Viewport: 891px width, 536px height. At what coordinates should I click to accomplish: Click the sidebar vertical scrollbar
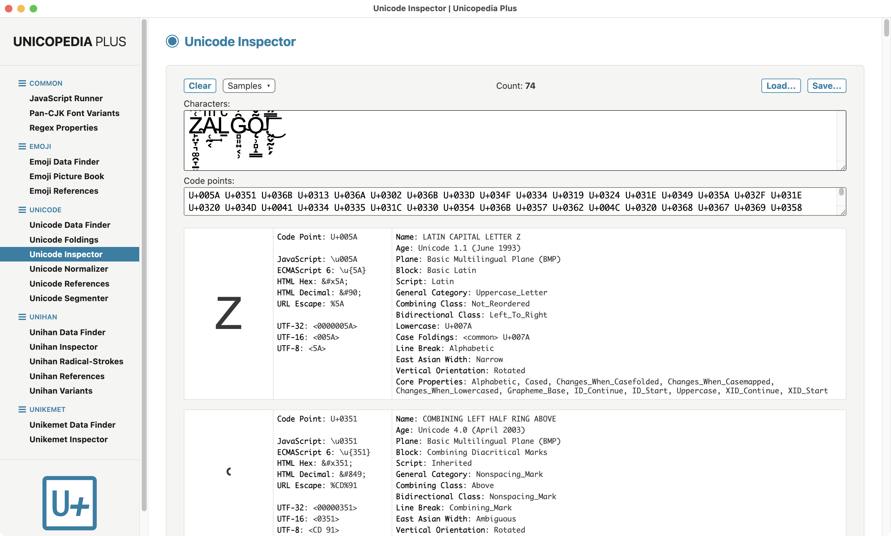pos(144,265)
